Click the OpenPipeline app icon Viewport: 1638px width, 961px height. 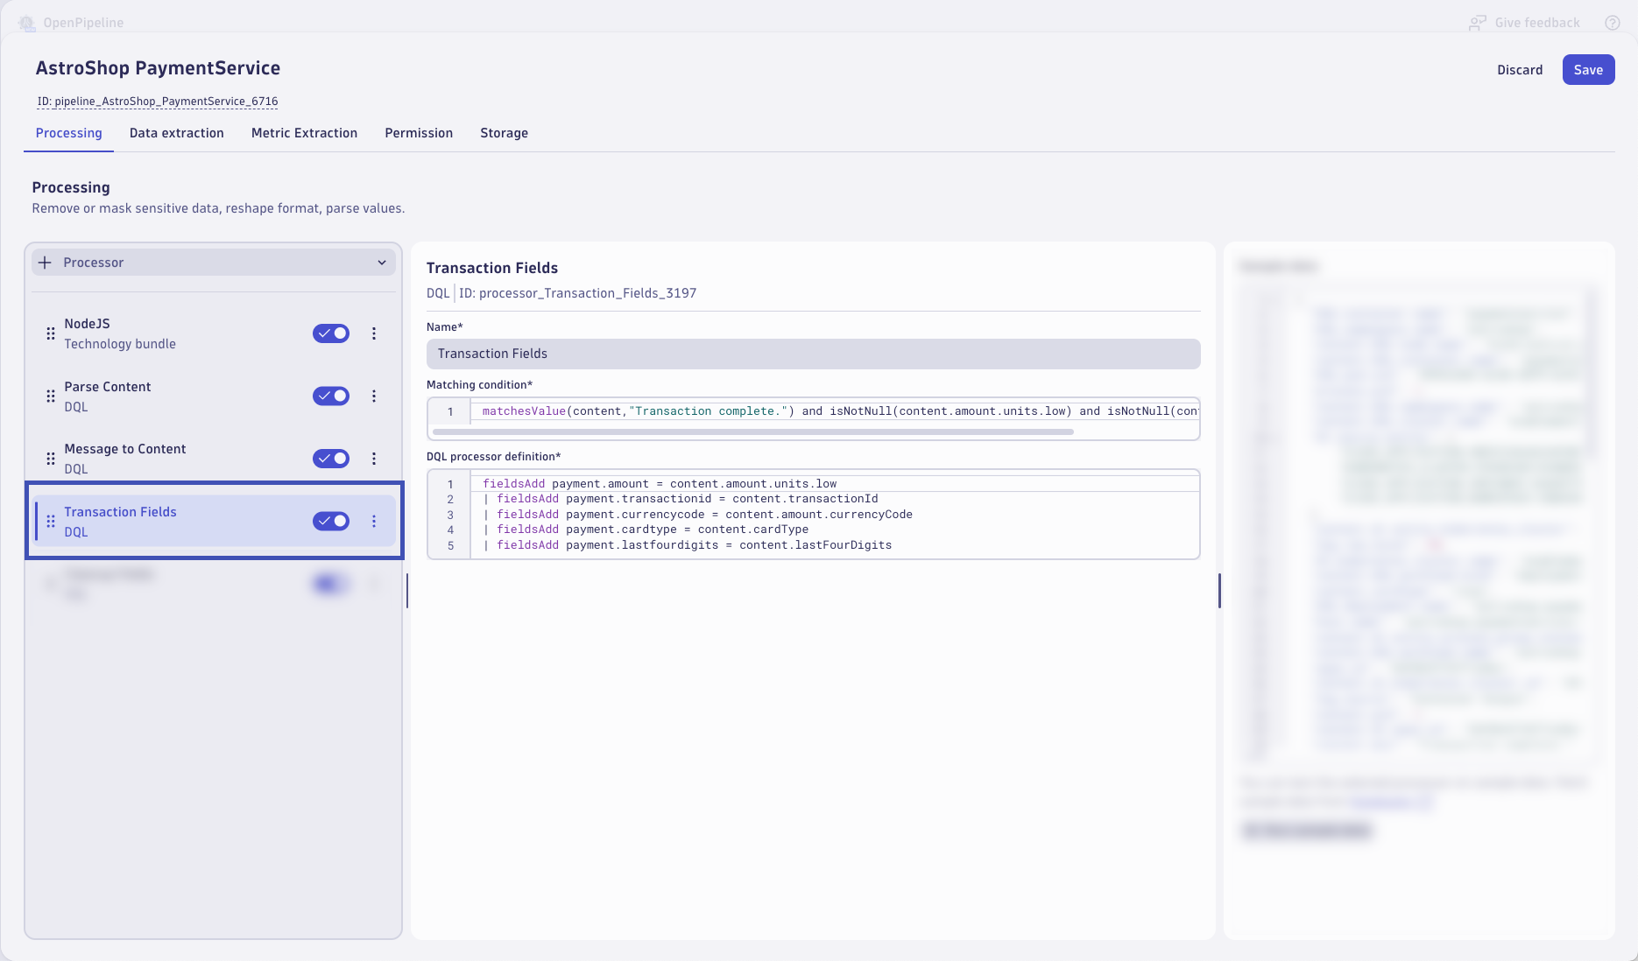pyautogui.click(x=27, y=23)
